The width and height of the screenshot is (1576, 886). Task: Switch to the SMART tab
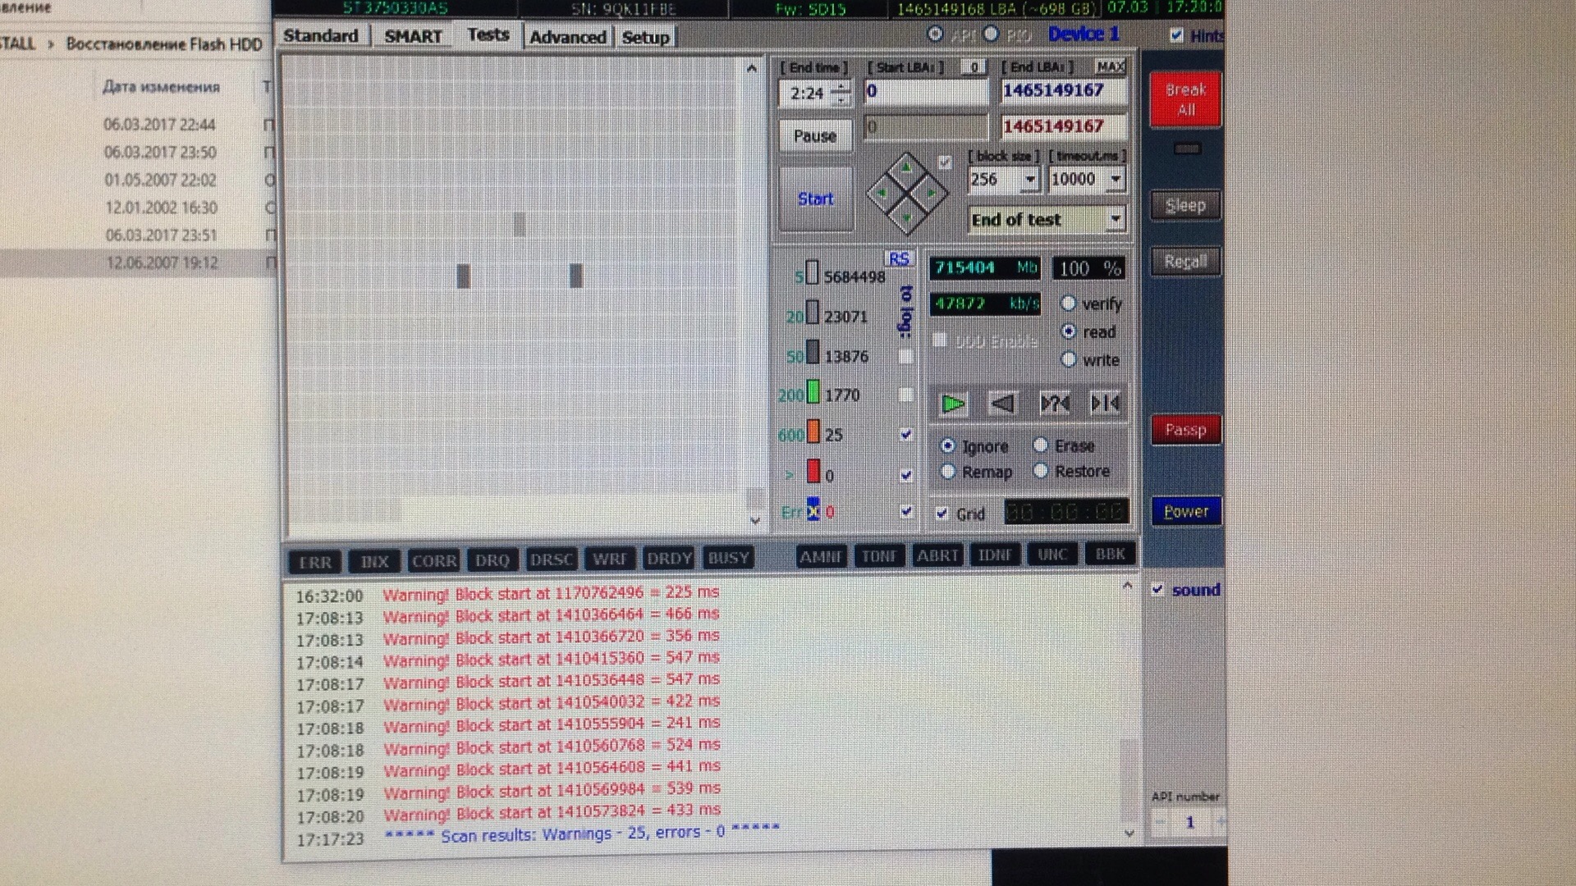coord(413,36)
